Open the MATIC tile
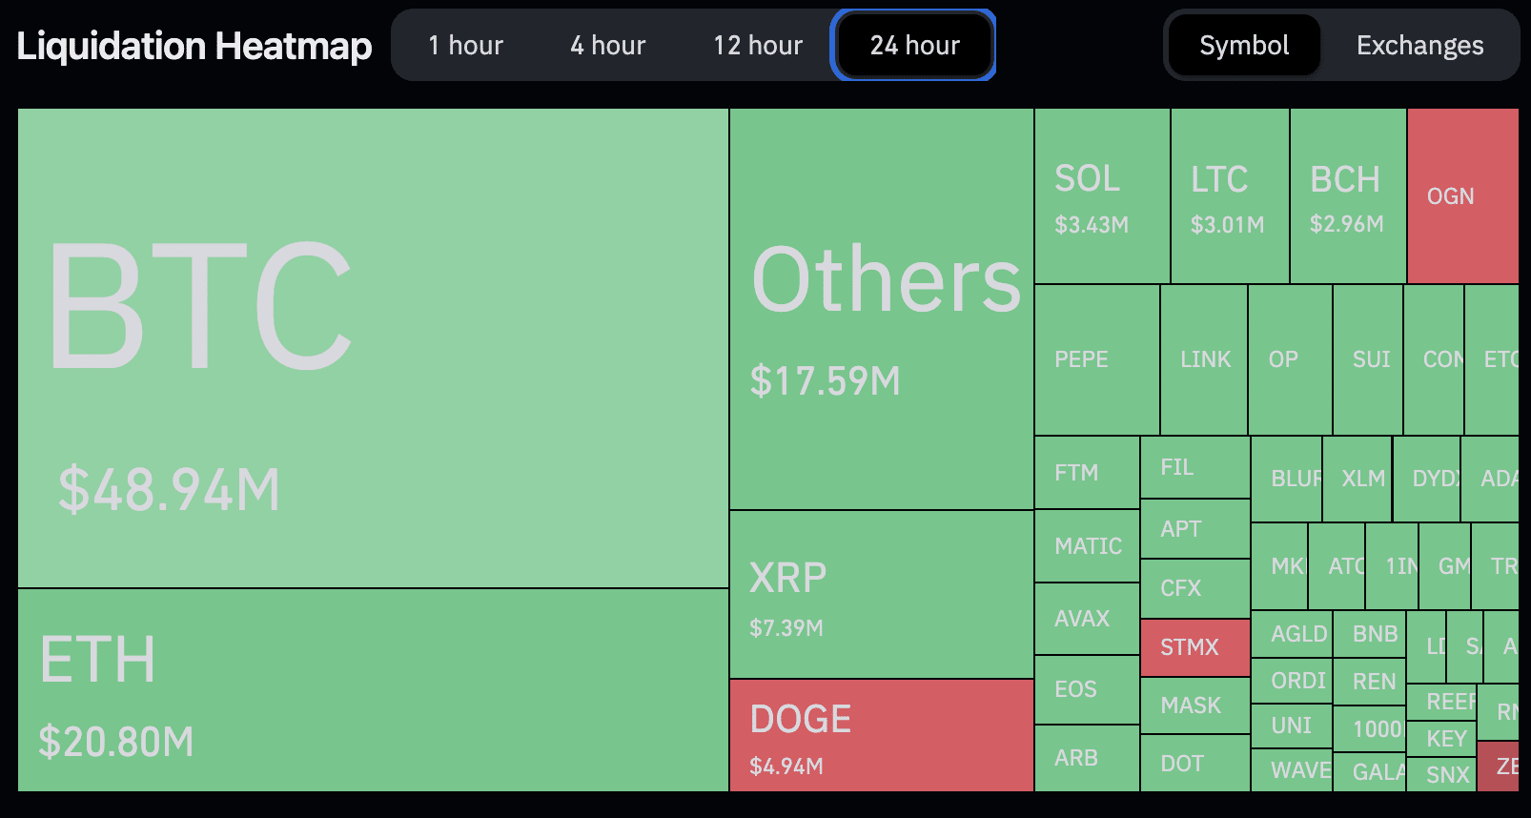The height and width of the screenshot is (818, 1531). (1088, 546)
